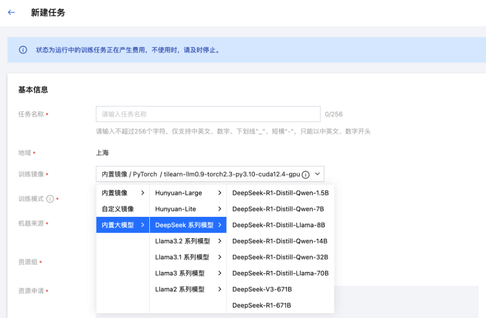
Task: Open Llama2 系列模型 submenu
Action: pyautogui.click(x=187, y=289)
